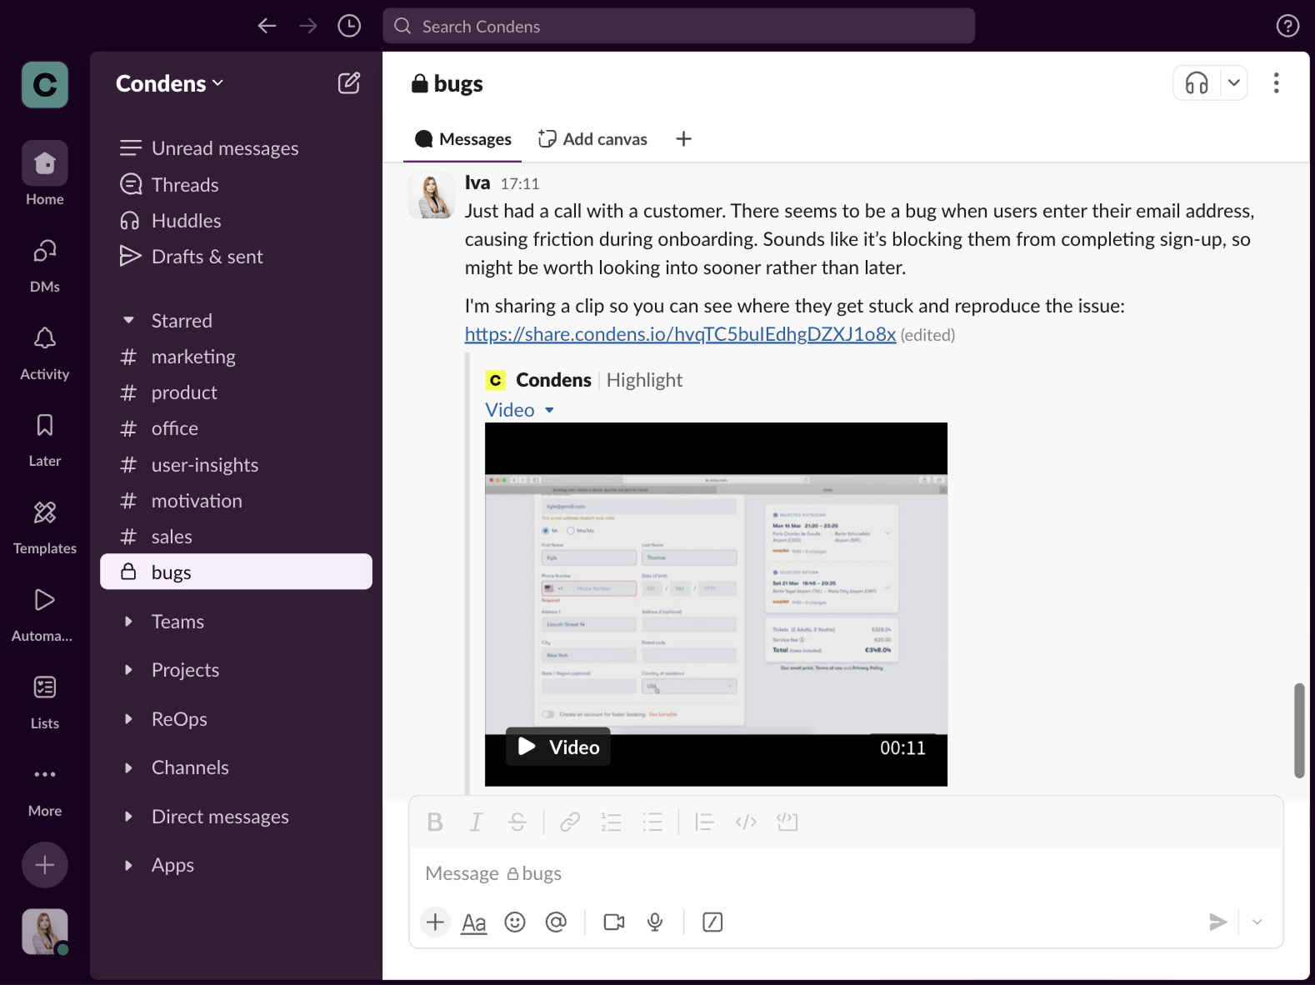
Task: Apply strikethrough formatting in composer
Action: (517, 822)
